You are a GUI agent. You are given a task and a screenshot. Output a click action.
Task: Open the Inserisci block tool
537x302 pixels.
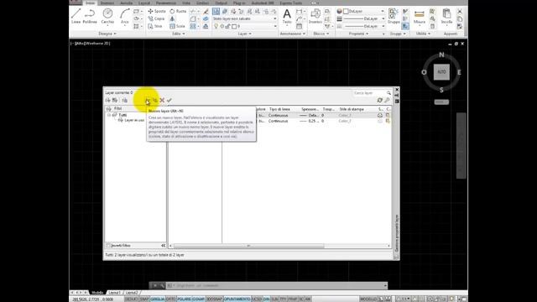(315, 16)
